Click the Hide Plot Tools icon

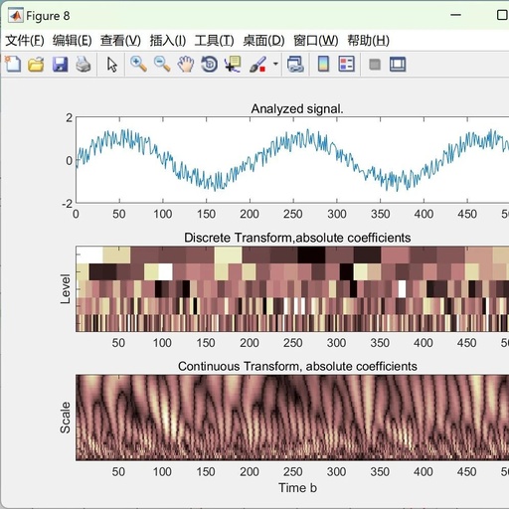click(375, 65)
